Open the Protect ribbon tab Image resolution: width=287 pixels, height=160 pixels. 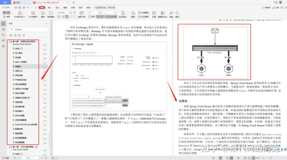[x=81, y=8]
